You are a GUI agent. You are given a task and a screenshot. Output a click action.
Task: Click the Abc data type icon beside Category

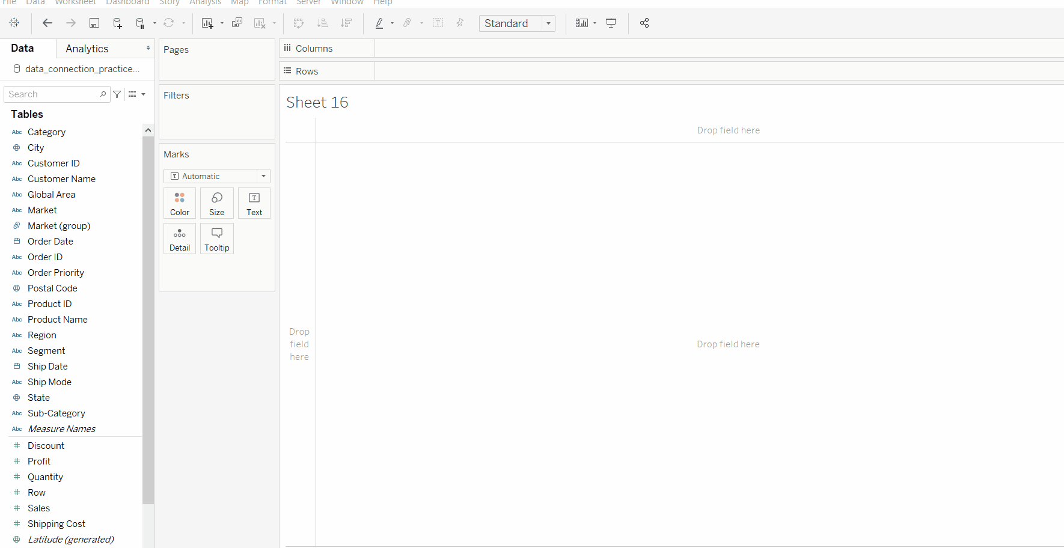click(x=17, y=132)
